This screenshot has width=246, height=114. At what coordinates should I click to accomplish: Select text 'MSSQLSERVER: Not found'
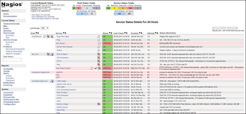coord(170,43)
